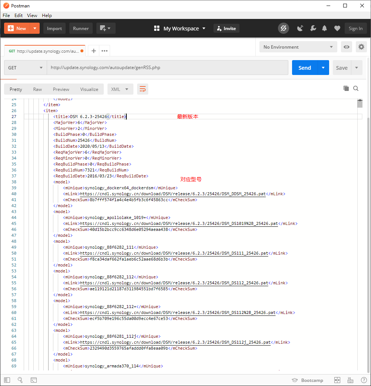
Task: Open the File menu
Action: [6, 15]
